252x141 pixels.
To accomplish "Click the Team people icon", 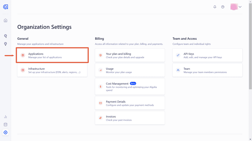I will point(178,70).
